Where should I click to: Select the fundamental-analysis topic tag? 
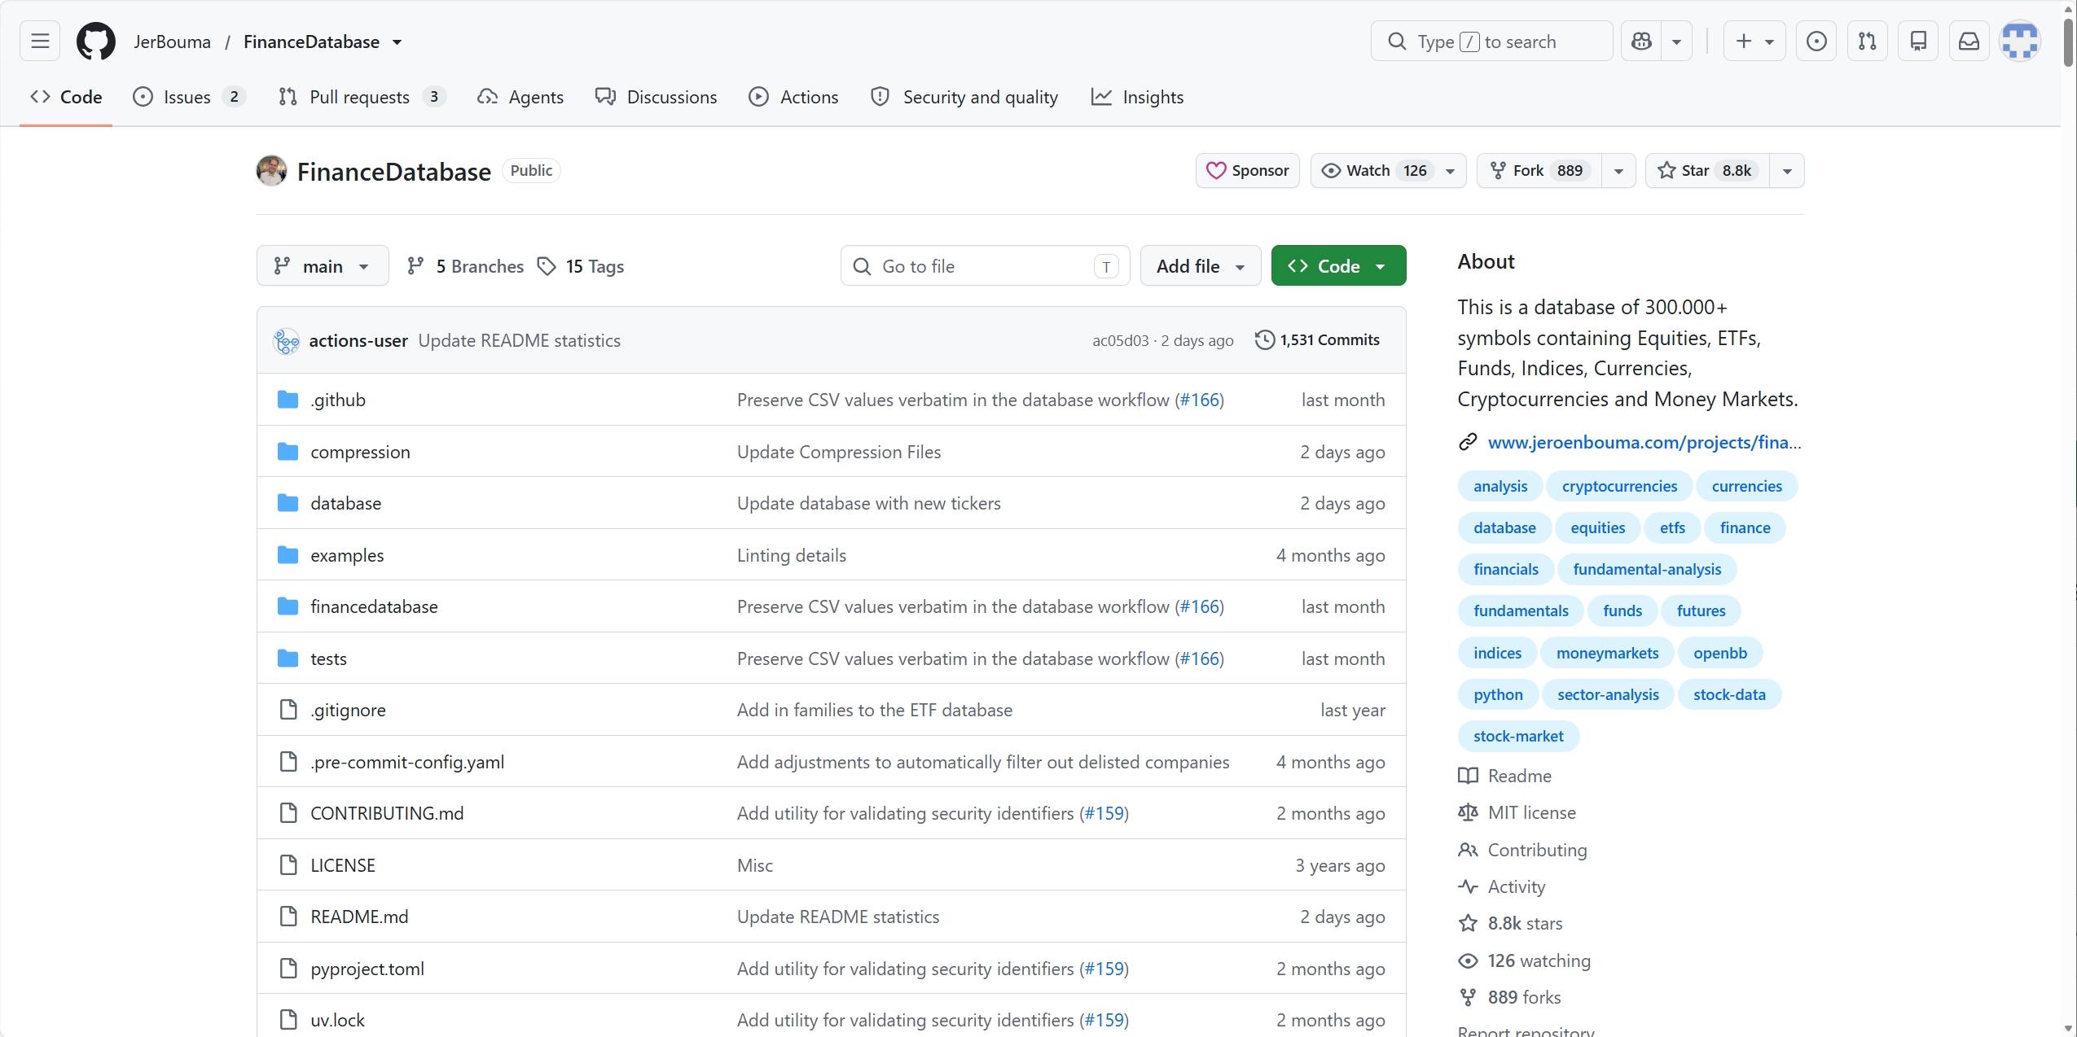point(1646,569)
